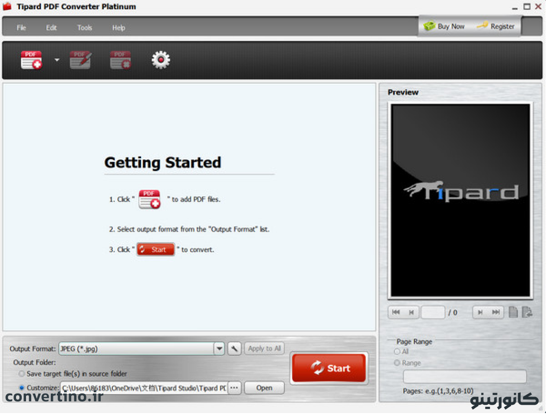Open output settings wrench icon
Screen dimensions: 546x420
234,348
